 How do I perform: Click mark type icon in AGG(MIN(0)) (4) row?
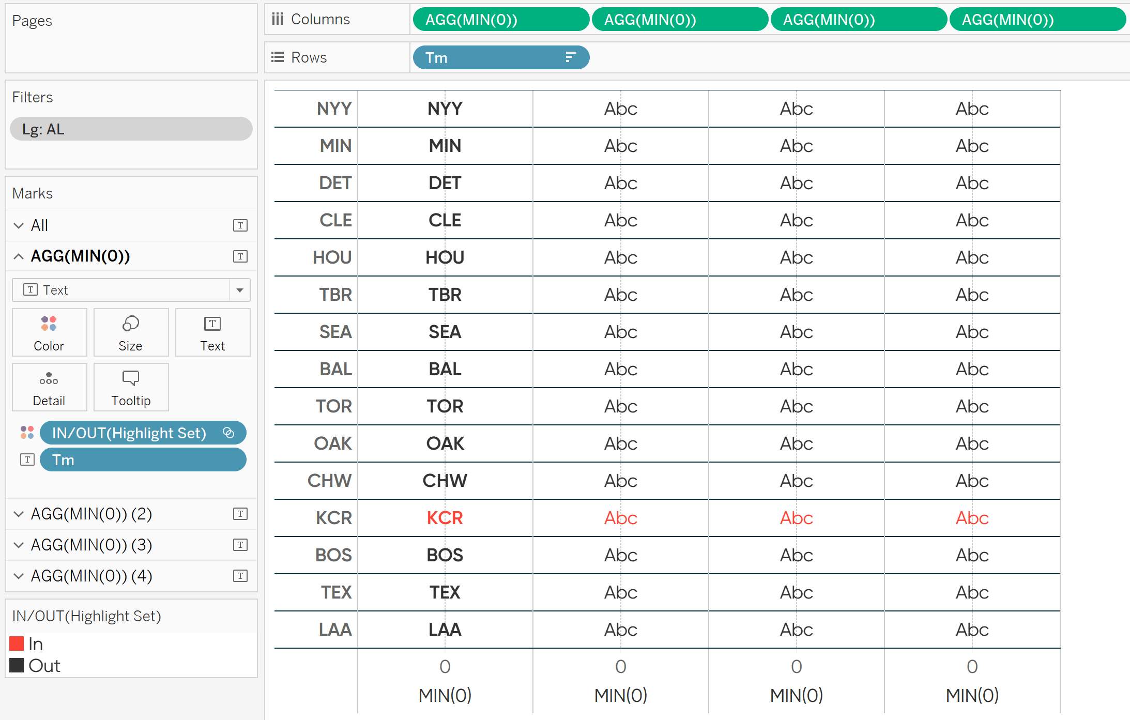pyautogui.click(x=240, y=576)
